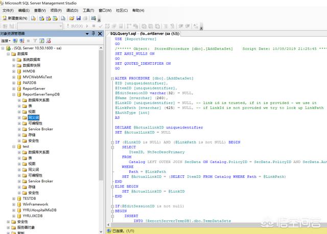Click the Parse checkmark icon

[x=101, y=26]
